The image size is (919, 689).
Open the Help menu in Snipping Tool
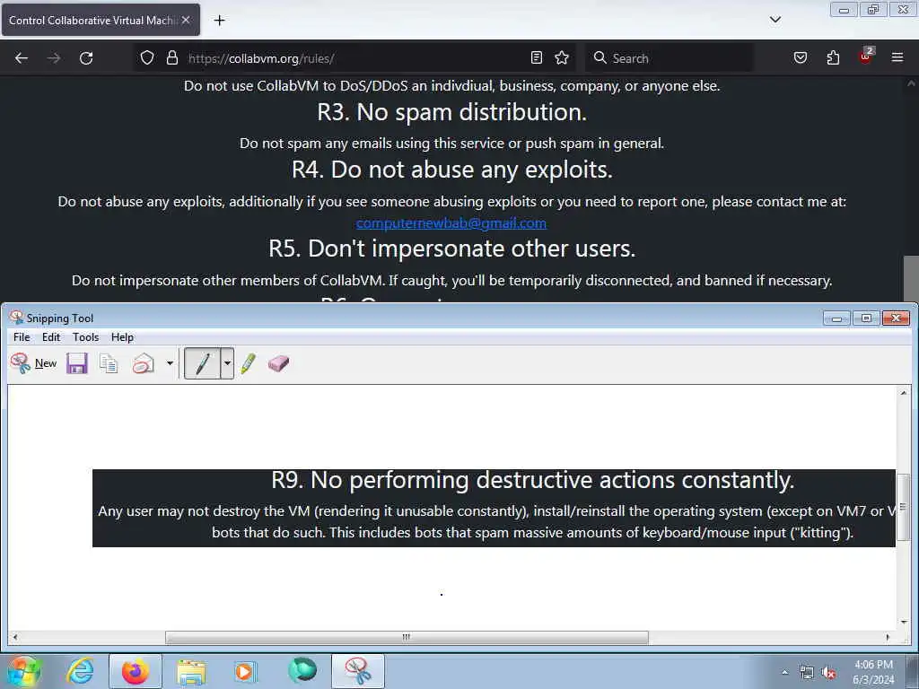[x=122, y=337]
